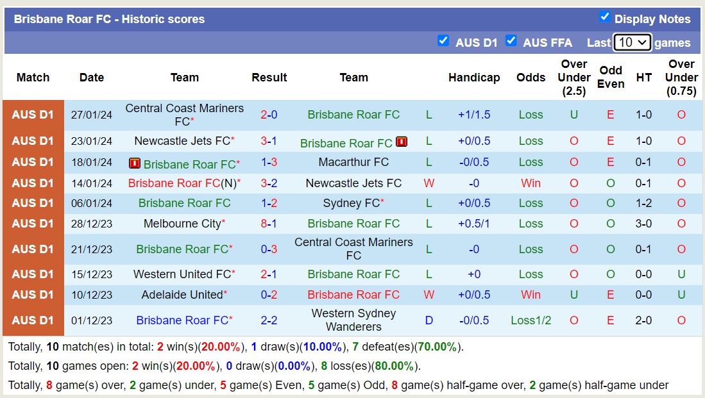Disable the AUS D1 filter checkbox

tap(443, 41)
